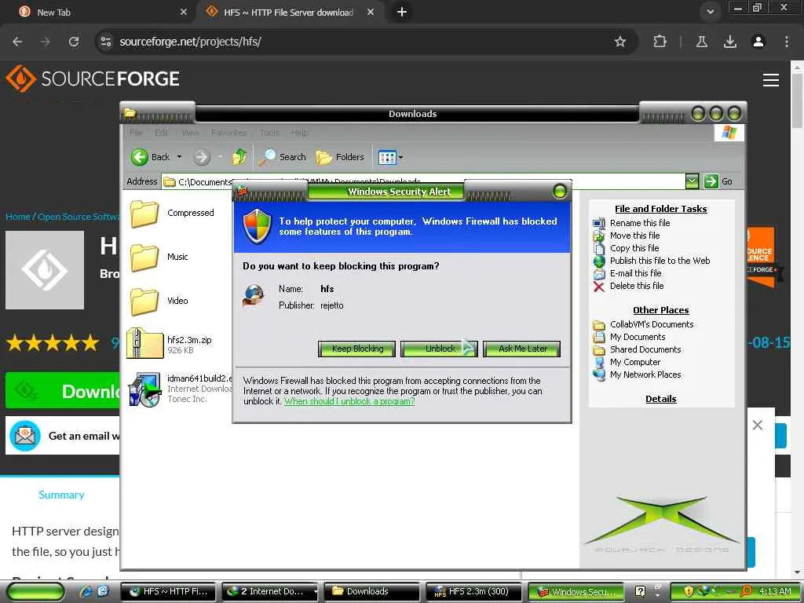Viewport: 804px width, 603px height.
Task: Open the Summary tab on SourceForge page
Action: [61, 495]
